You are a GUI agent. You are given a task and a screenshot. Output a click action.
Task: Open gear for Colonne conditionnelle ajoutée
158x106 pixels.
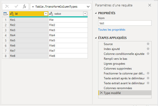click(148, 54)
